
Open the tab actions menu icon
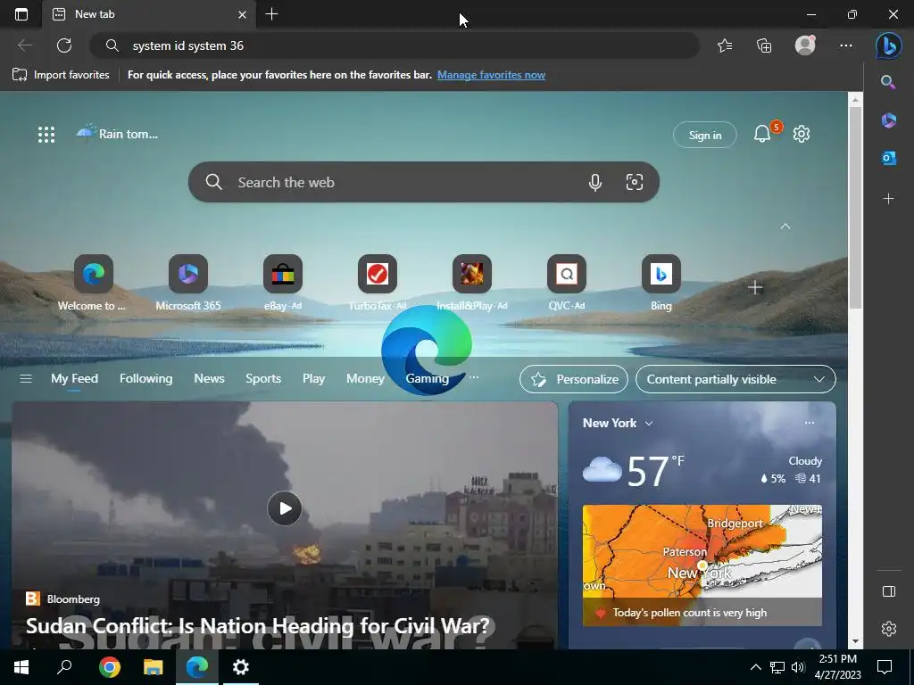21,14
